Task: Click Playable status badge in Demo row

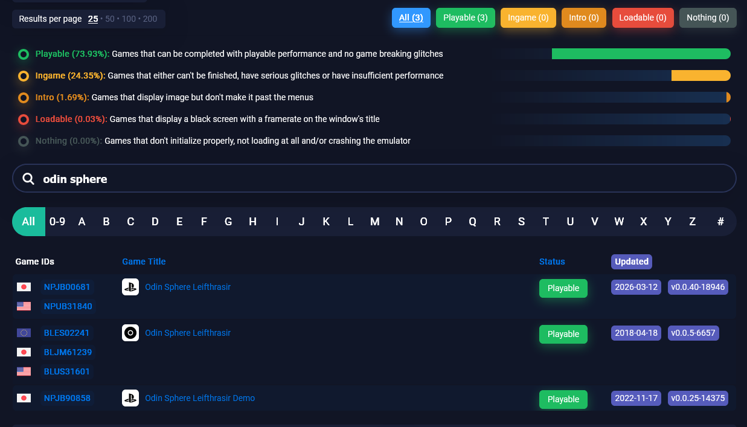Action: pyautogui.click(x=563, y=399)
